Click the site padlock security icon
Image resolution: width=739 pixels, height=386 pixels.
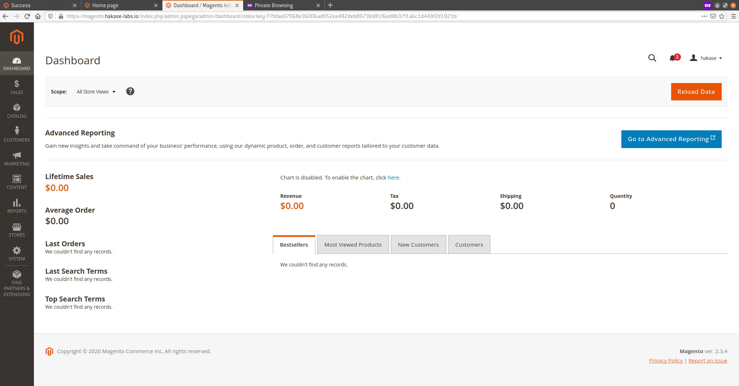(x=61, y=16)
